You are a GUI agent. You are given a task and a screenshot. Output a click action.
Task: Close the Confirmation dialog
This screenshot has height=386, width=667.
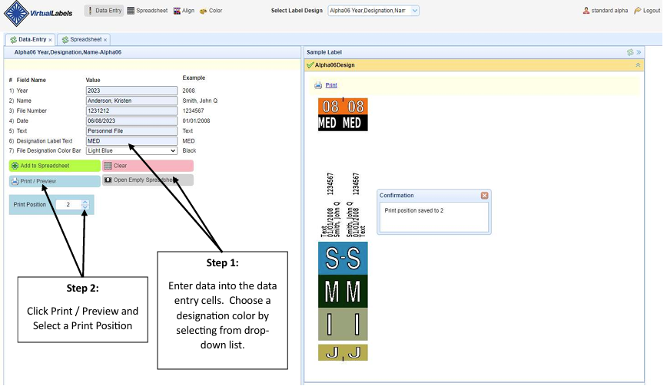click(484, 196)
